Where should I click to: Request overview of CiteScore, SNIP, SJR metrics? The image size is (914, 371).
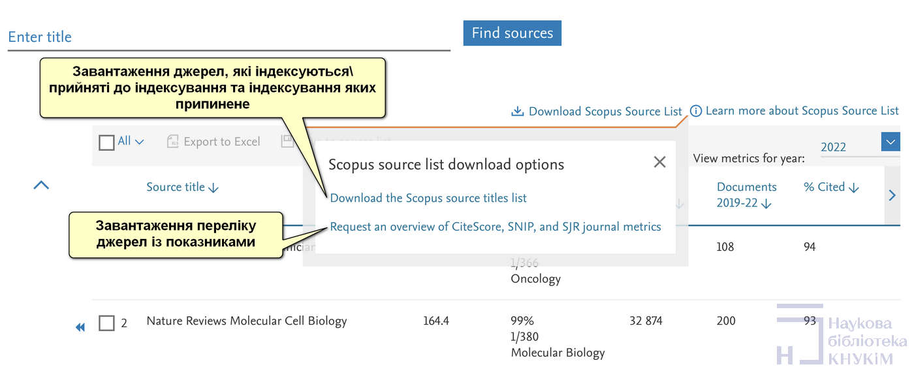pos(496,227)
